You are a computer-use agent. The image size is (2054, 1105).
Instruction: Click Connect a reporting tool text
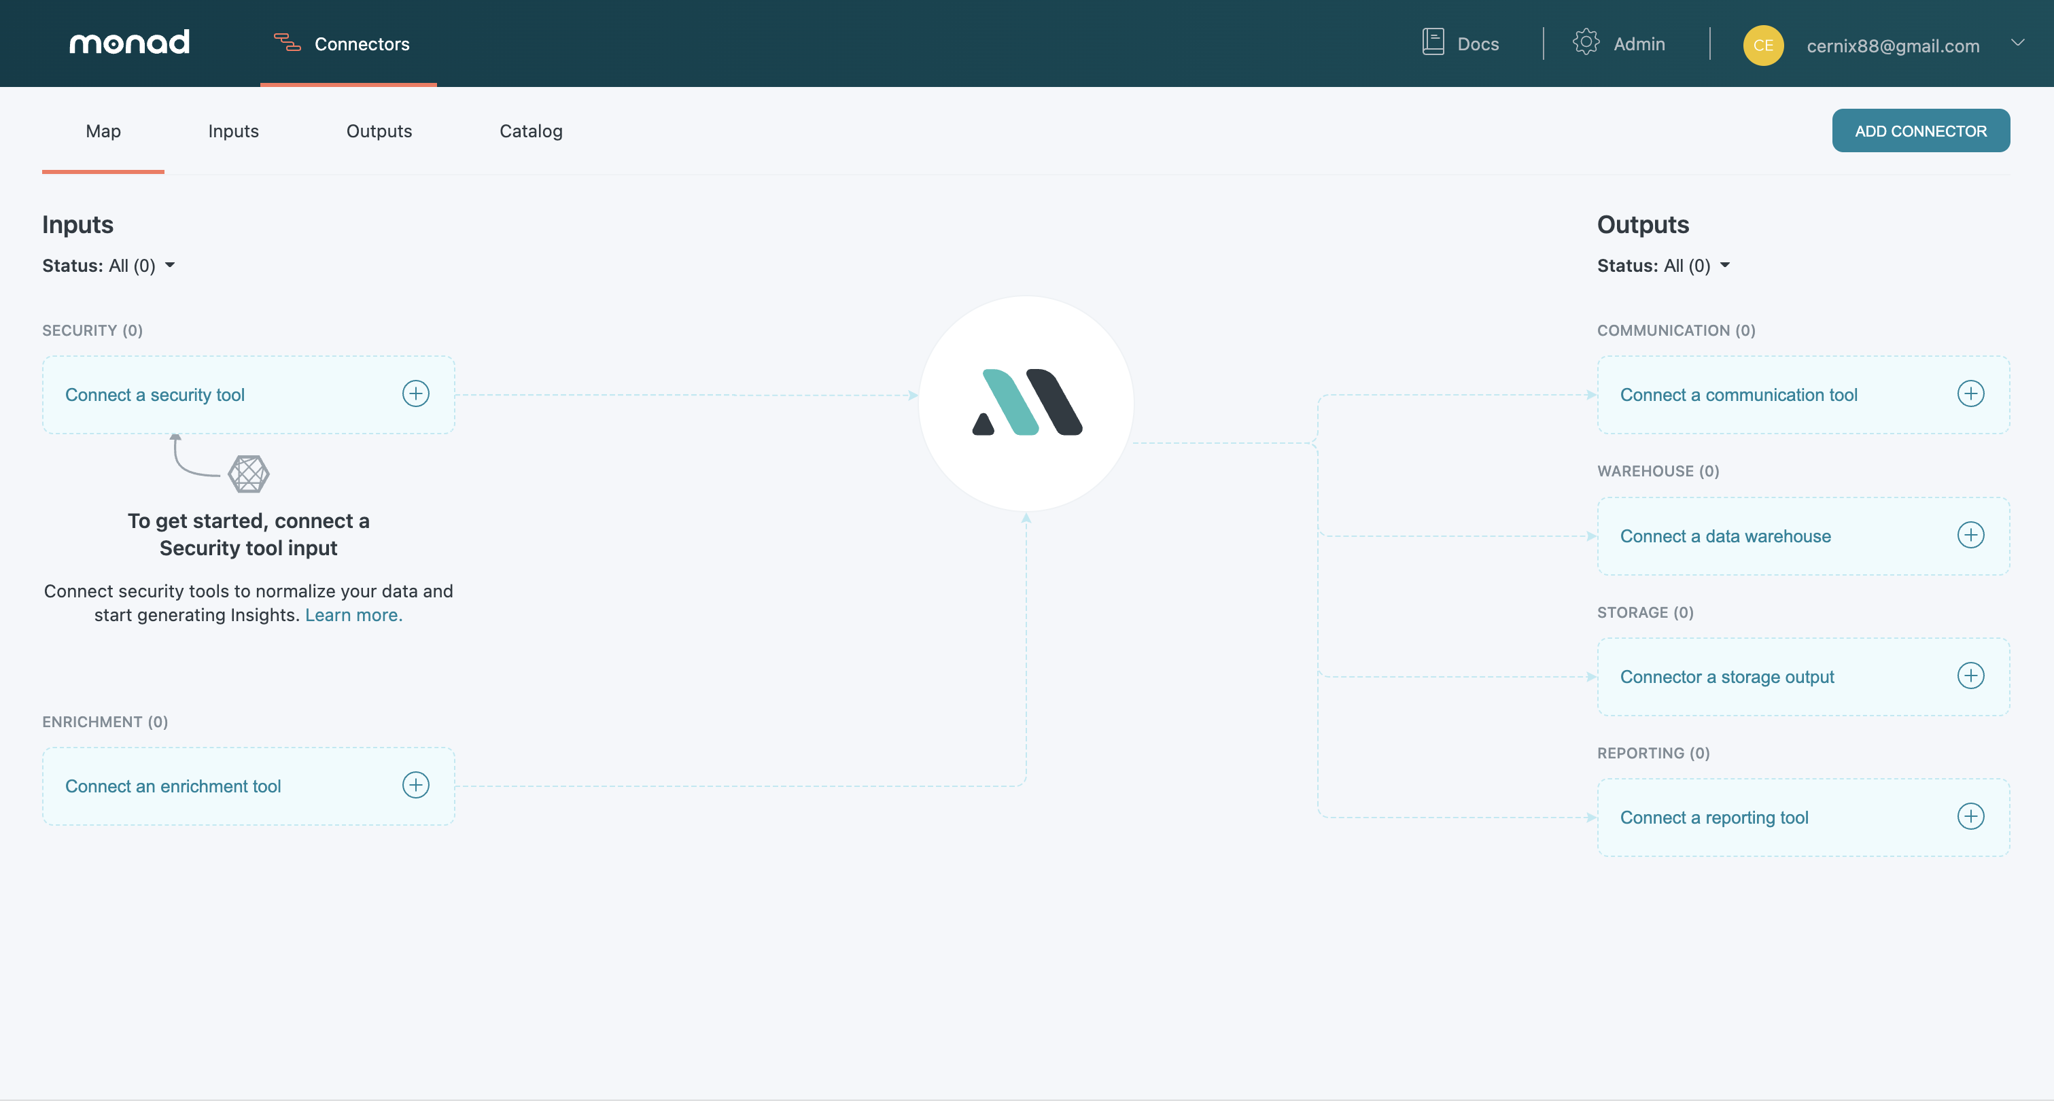[x=1713, y=817]
